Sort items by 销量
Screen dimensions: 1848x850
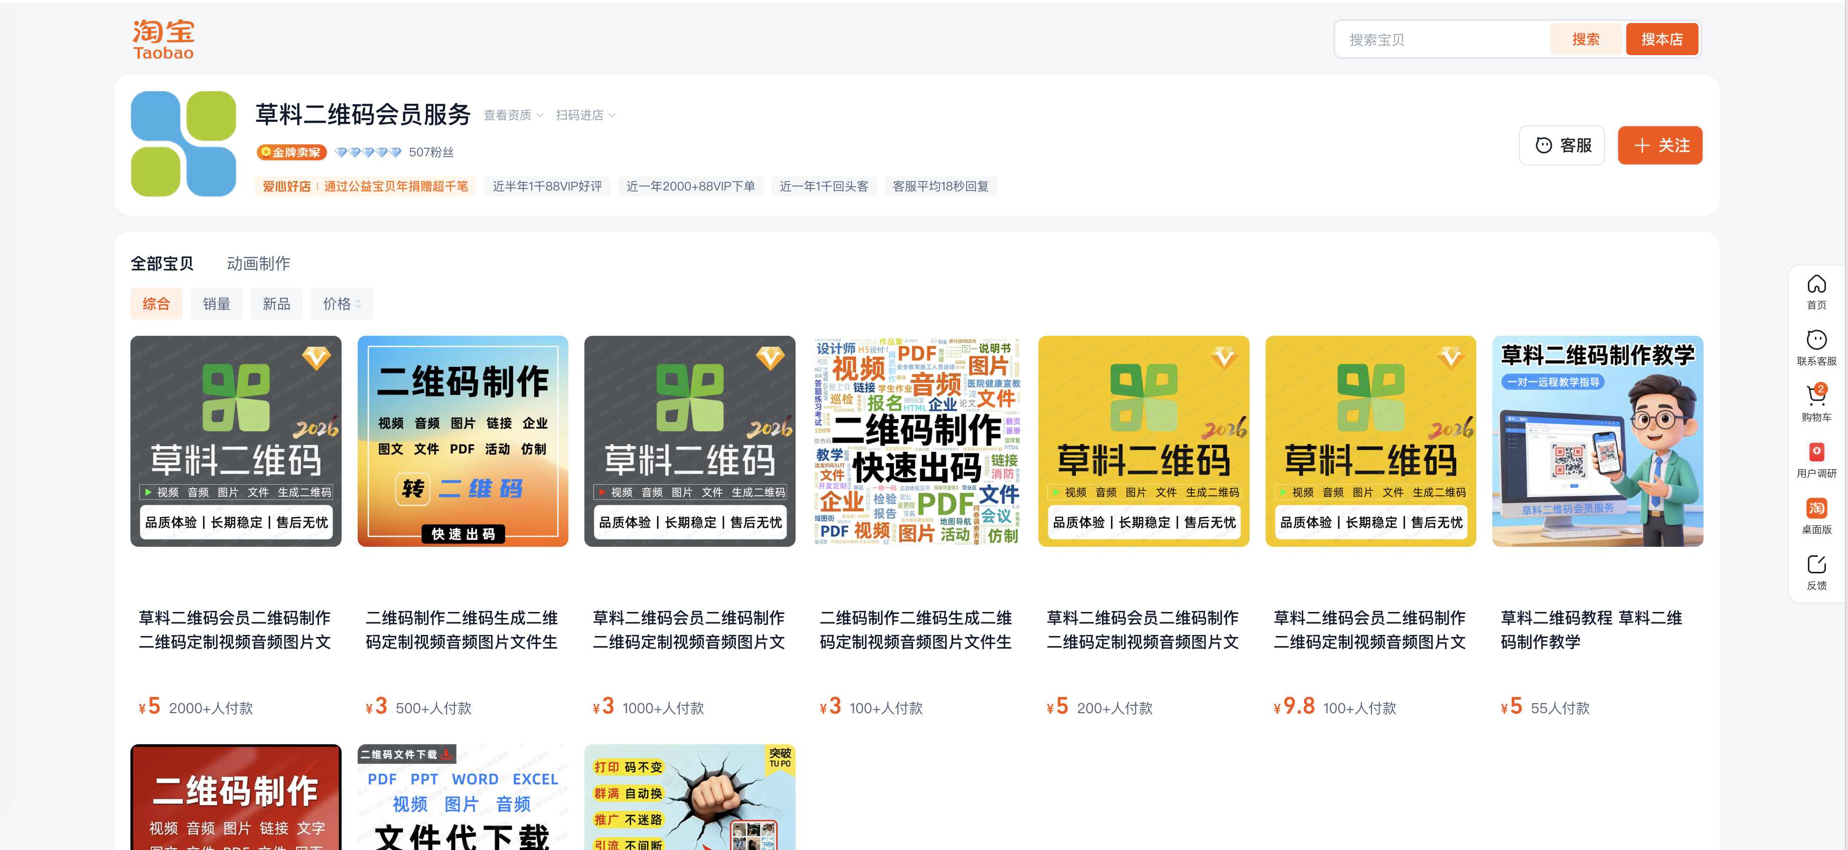[x=217, y=304]
